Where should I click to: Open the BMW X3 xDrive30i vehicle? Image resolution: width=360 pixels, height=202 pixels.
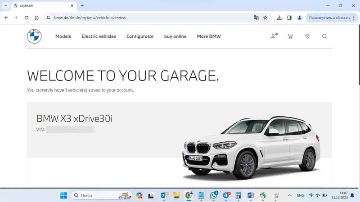coord(74,119)
